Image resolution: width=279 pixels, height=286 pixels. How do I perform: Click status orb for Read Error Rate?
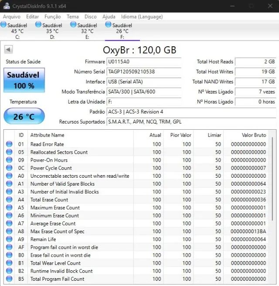(9, 144)
